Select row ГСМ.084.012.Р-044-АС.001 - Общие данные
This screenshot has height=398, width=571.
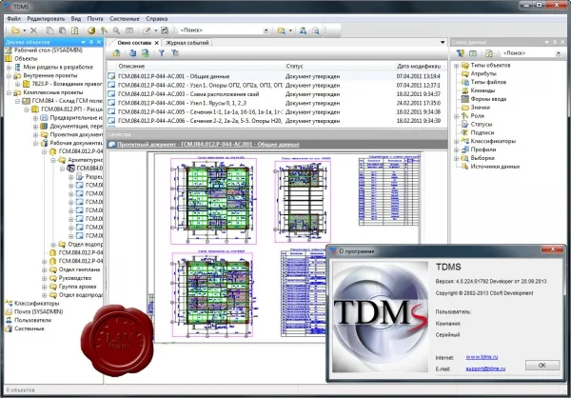pyautogui.click(x=275, y=76)
